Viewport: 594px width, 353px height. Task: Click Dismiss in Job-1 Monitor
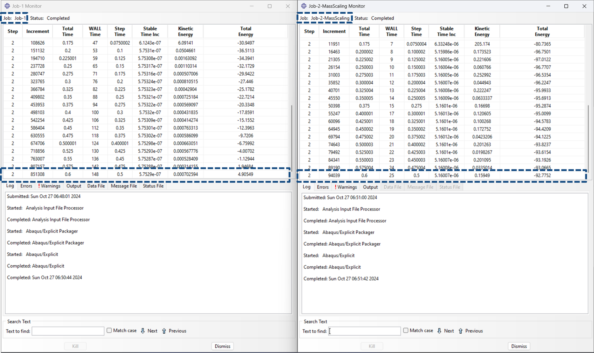pos(223,346)
